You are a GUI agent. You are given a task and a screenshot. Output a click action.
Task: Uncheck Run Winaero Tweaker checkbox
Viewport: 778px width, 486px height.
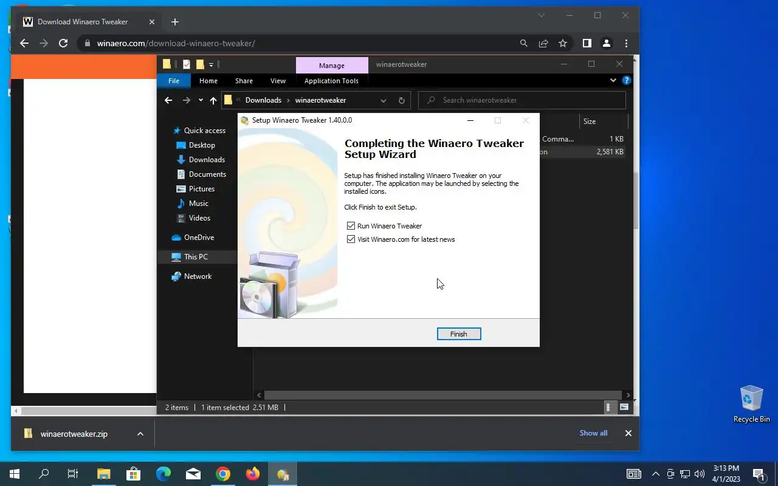point(351,226)
